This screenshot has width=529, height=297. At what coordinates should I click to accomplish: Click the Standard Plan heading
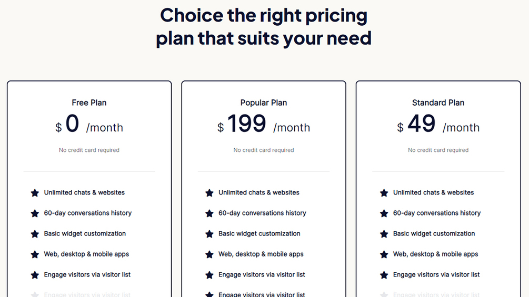pos(438,103)
